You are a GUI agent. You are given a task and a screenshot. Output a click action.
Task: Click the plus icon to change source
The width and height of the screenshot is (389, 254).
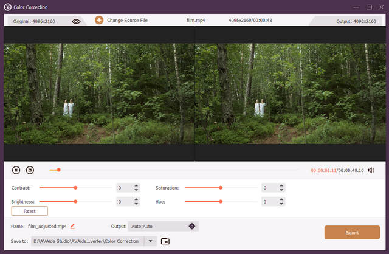99,21
